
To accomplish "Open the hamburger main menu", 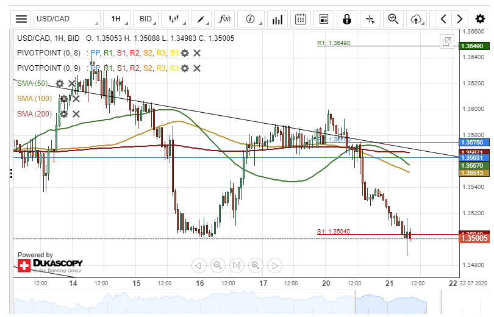I will coord(21,19).
